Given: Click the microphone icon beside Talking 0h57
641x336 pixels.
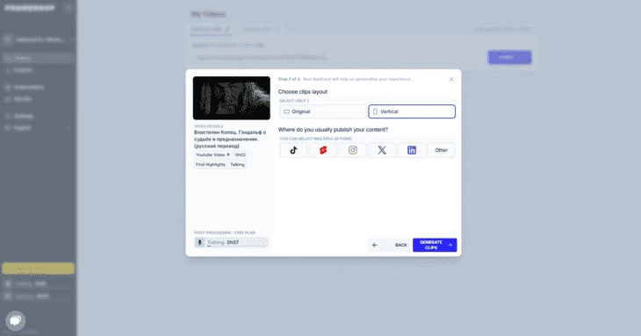Looking at the screenshot, I should point(200,242).
